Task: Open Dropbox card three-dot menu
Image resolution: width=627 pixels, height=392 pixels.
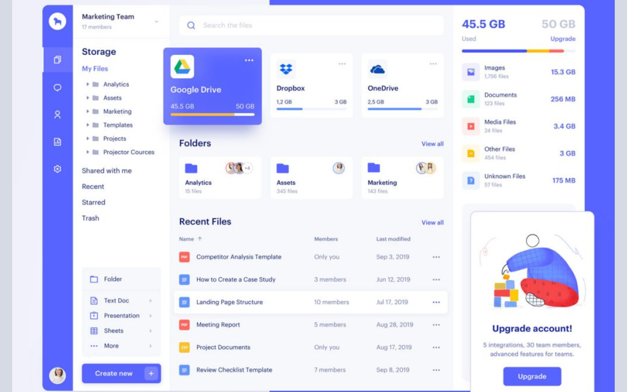Action: click(x=342, y=64)
